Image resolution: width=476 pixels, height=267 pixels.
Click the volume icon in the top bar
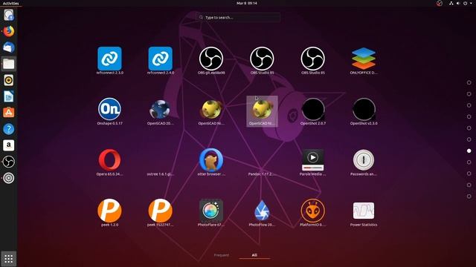(458, 3)
